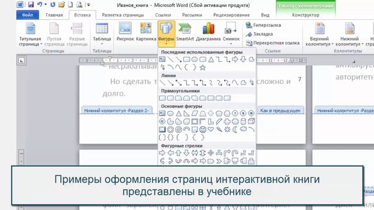Switch to the Главная tab
Screen dimensions: 374x210
(54, 15)
